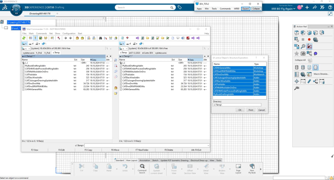Click the green refresh icon in Total Commander
The width and height of the screenshot is (334, 180).
click(24, 38)
